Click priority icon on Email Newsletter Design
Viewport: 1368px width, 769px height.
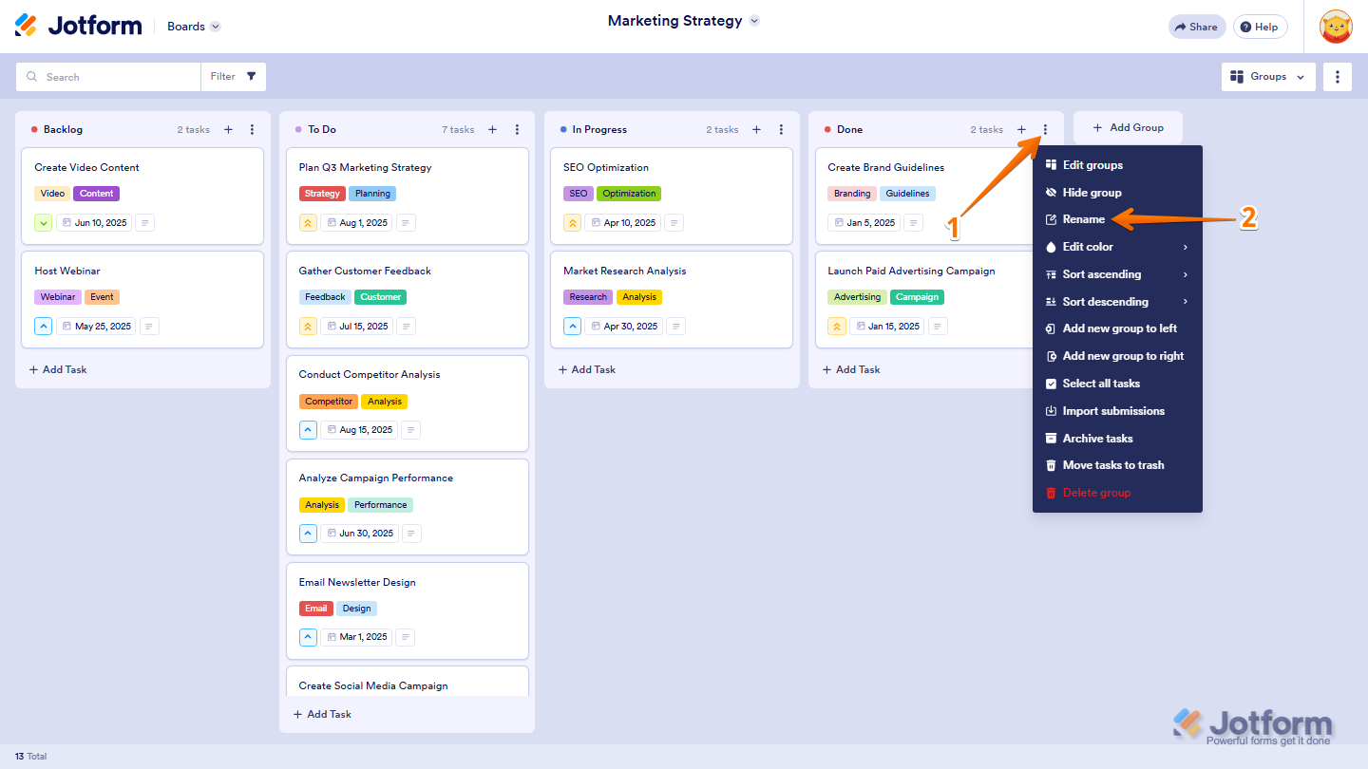click(x=308, y=637)
